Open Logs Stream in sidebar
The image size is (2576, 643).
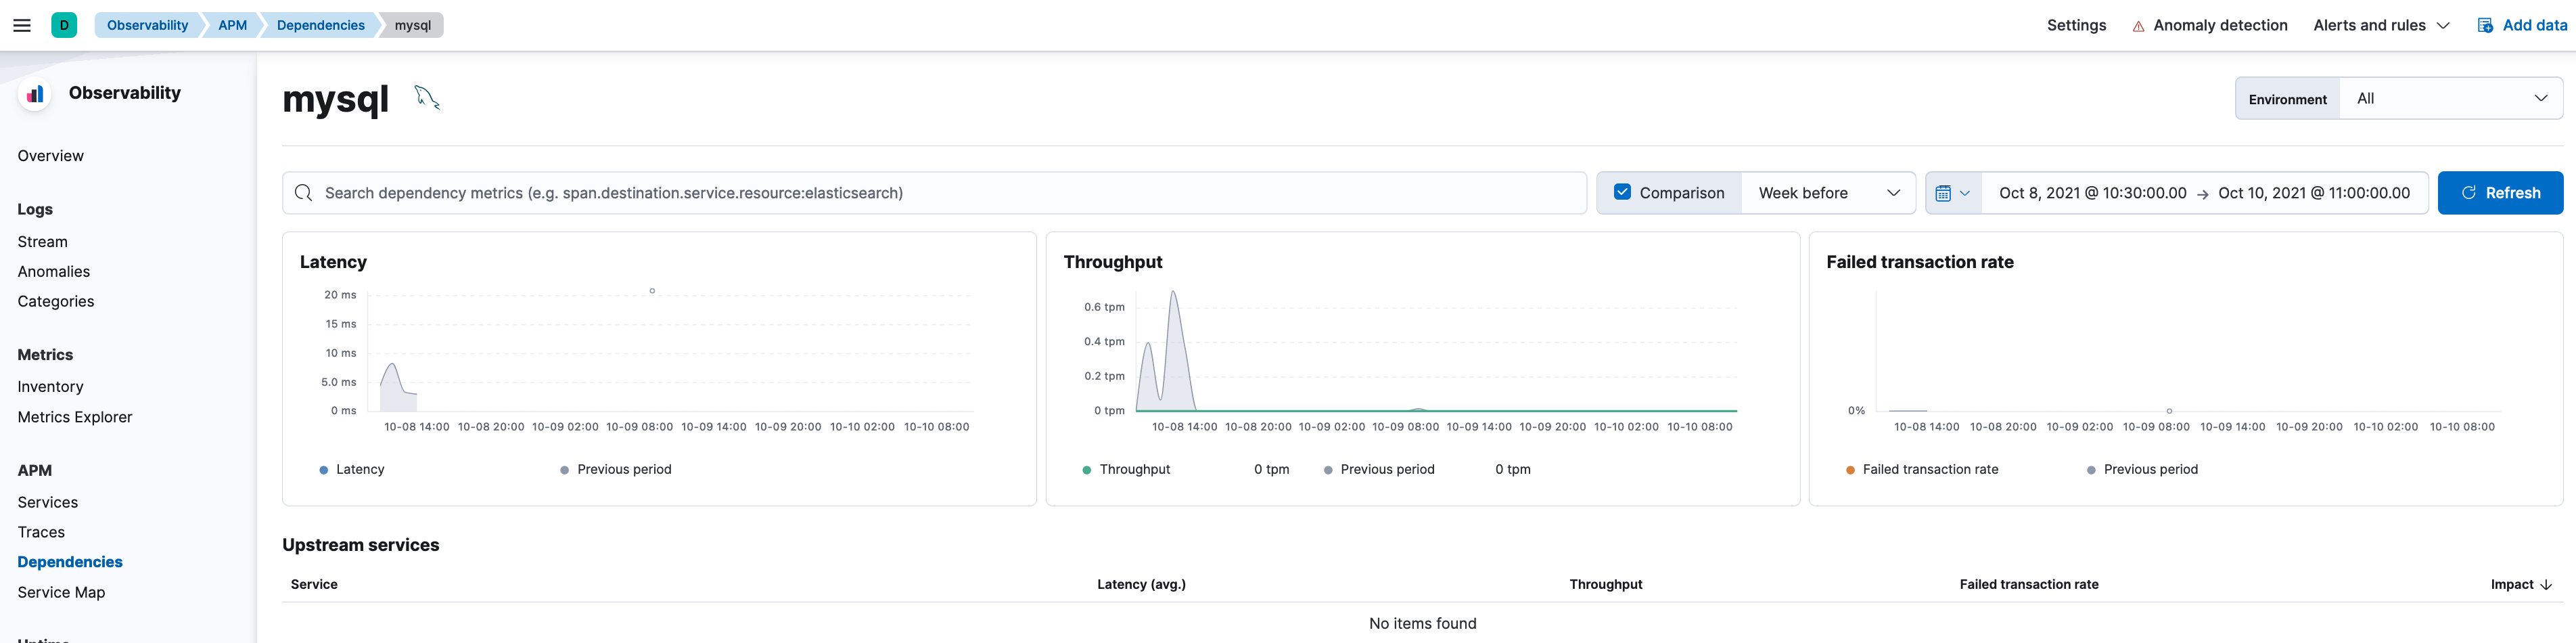[x=43, y=242]
